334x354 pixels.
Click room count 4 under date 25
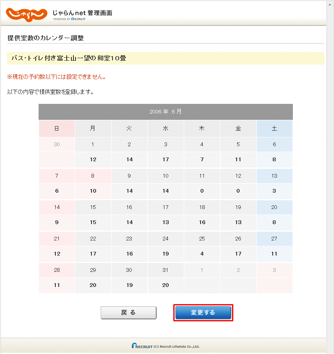point(202,254)
